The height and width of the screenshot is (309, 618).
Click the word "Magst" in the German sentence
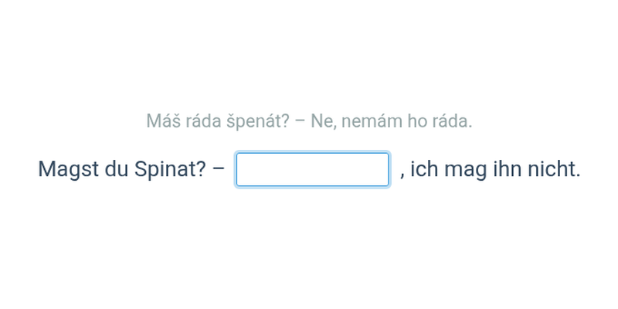68,169
